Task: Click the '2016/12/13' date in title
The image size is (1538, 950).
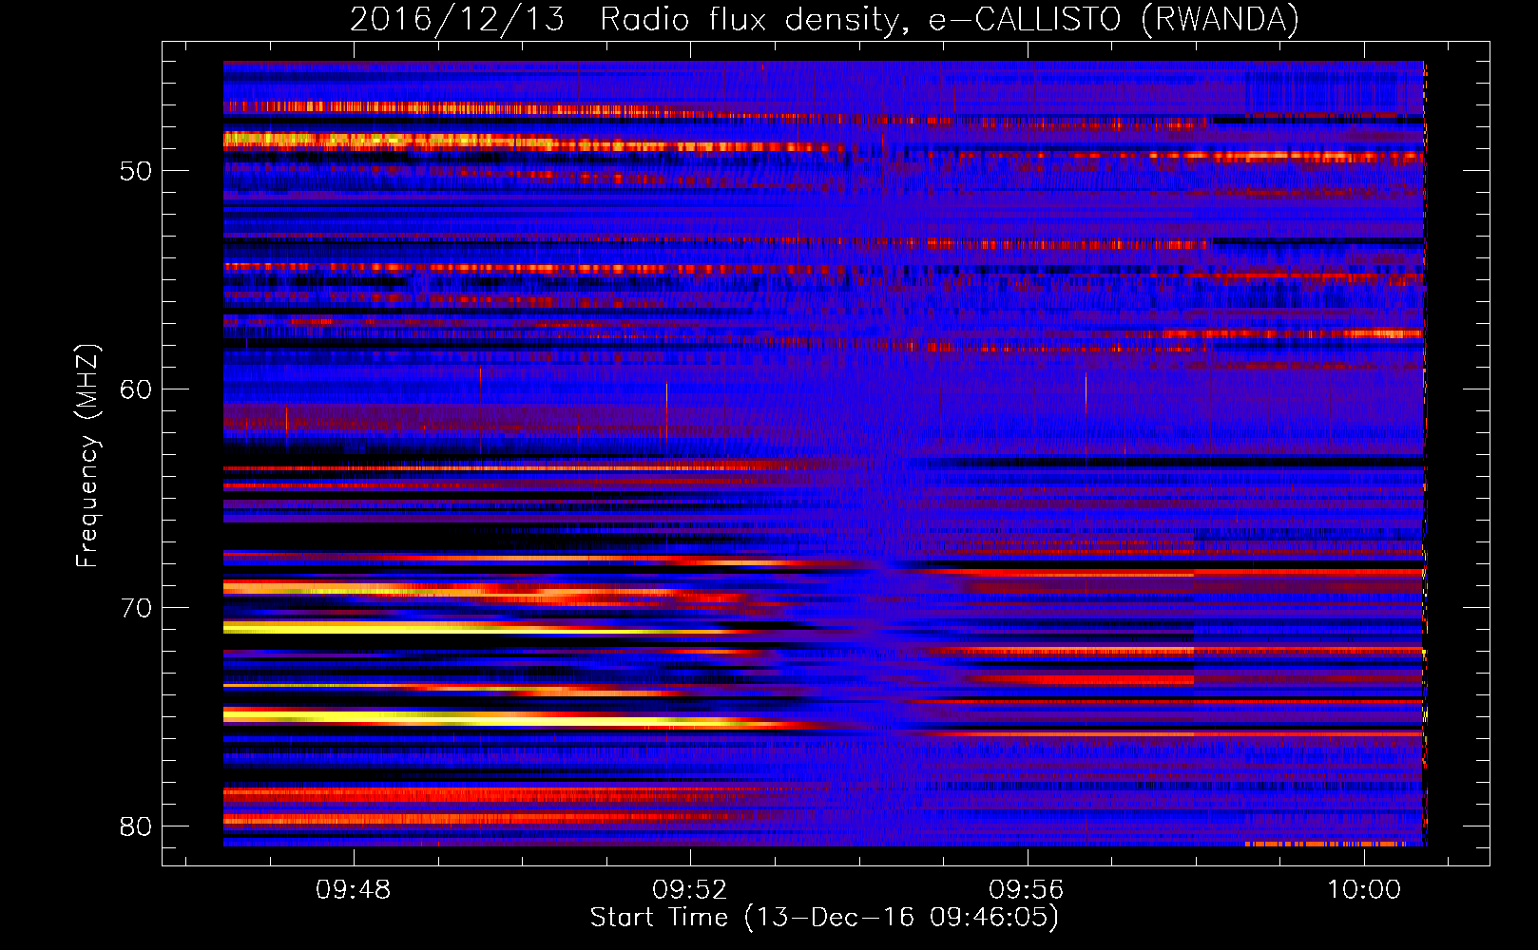Action: click(x=457, y=19)
